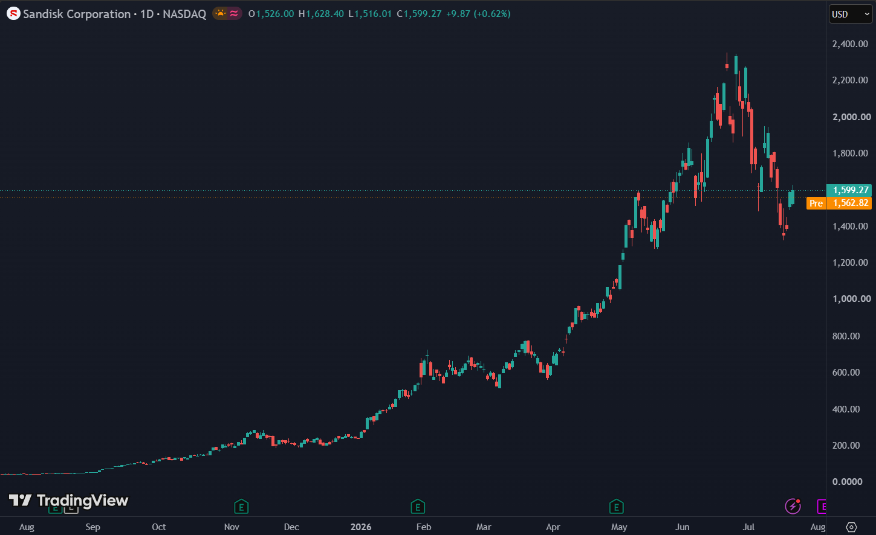Click the open value O1,526.00

click(x=271, y=14)
